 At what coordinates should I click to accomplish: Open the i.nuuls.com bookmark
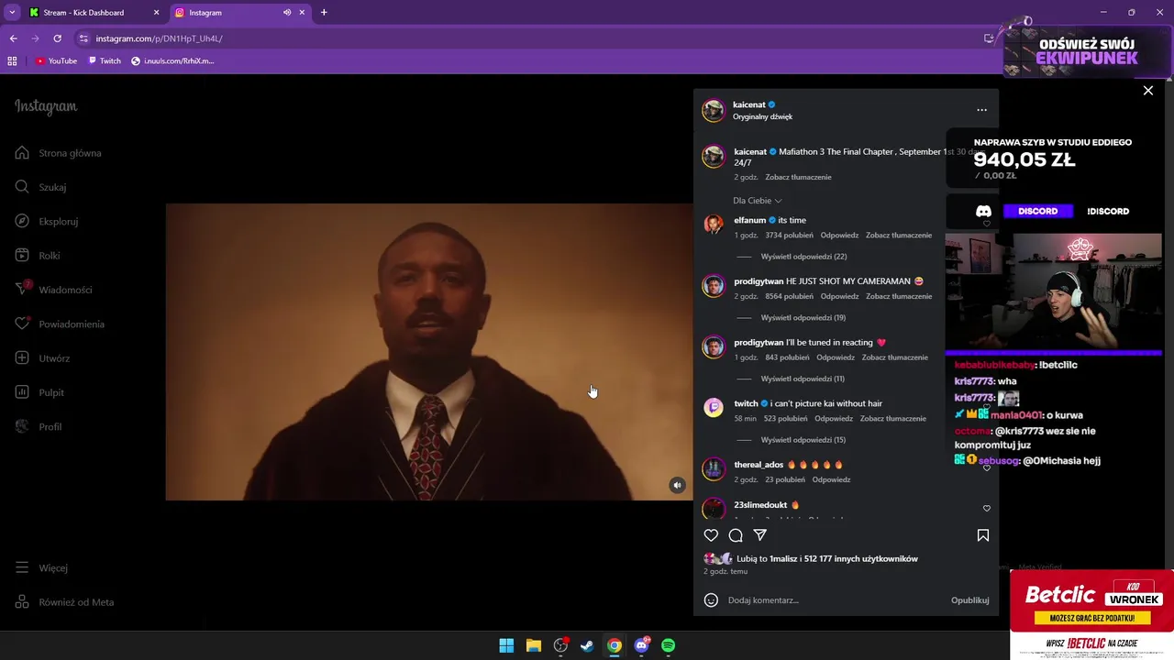pyautogui.click(x=172, y=60)
